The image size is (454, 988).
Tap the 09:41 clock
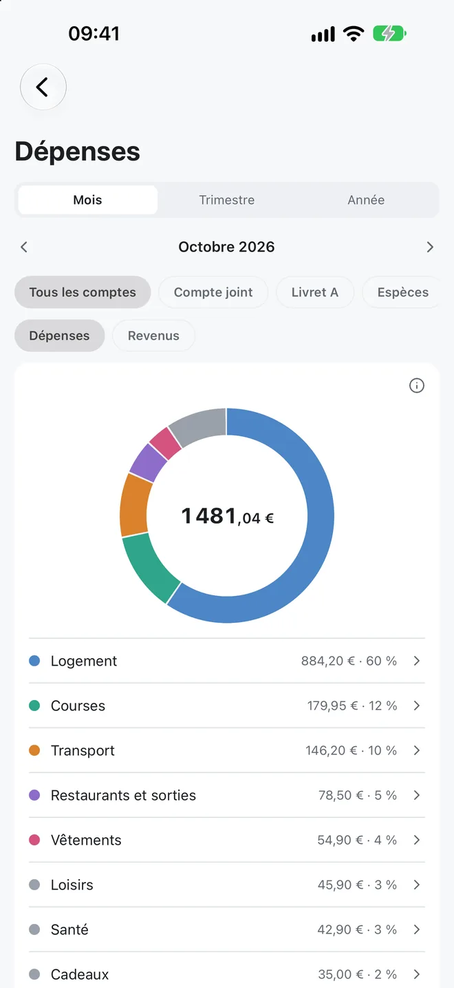pyautogui.click(x=94, y=34)
